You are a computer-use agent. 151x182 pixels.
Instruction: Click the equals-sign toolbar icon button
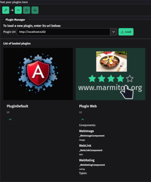pos(18,10)
